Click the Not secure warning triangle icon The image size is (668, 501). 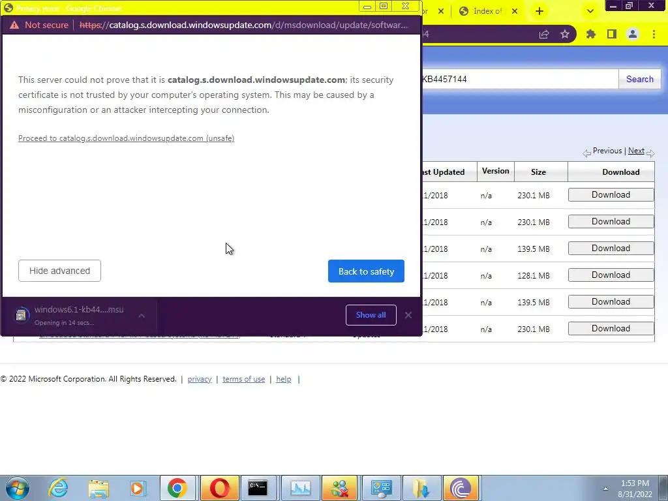click(x=14, y=25)
